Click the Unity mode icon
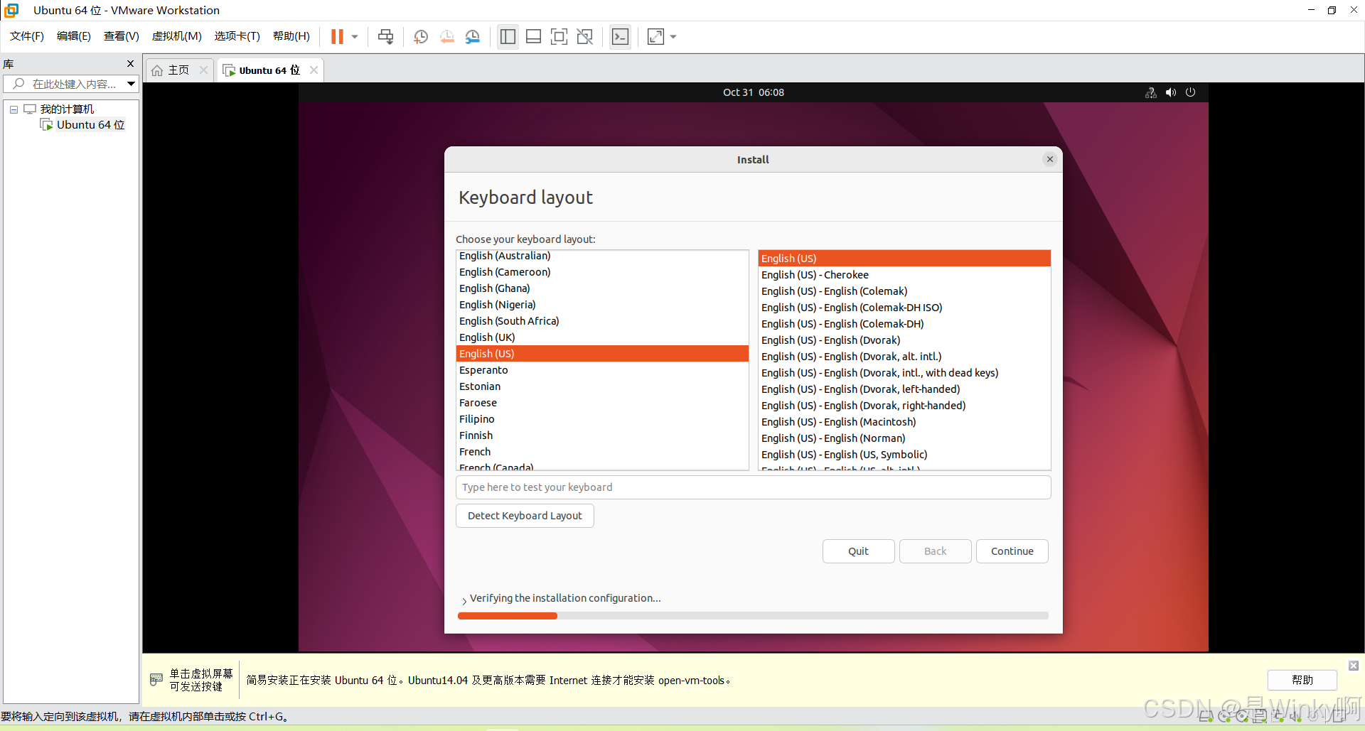This screenshot has height=731, width=1365. [584, 37]
